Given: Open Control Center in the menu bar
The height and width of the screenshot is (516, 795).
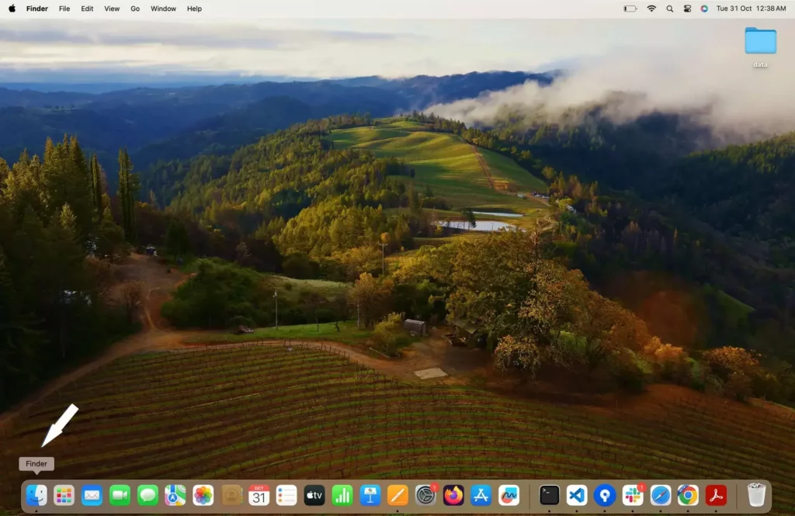Looking at the screenshot, I should [687, 9].
